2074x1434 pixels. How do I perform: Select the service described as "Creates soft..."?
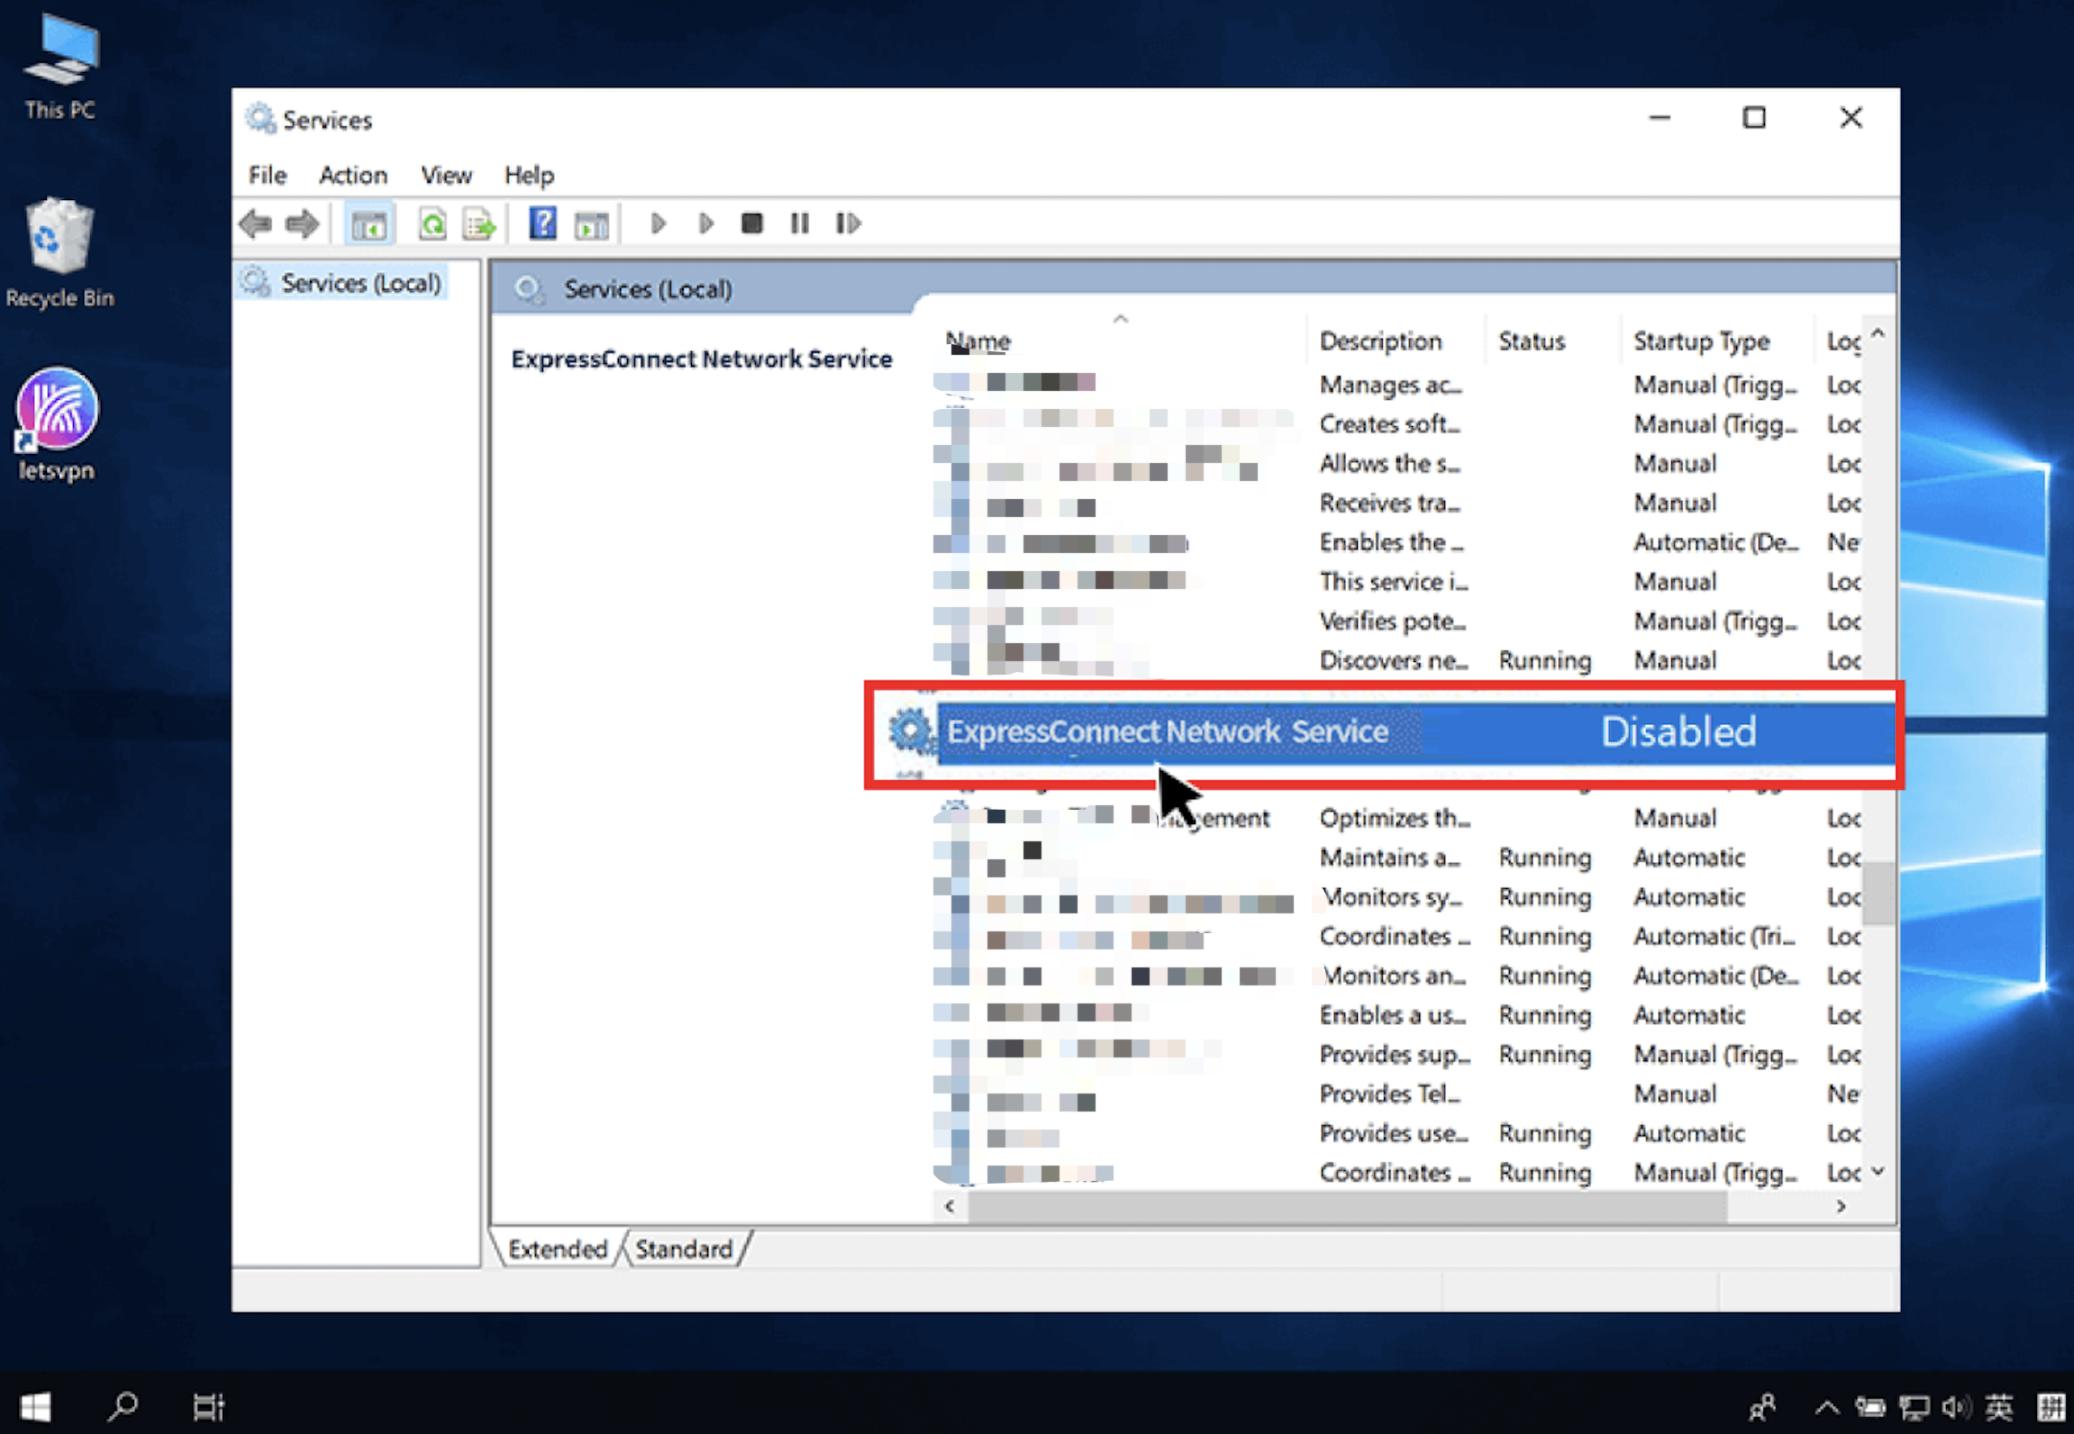tap(1396, 423)
